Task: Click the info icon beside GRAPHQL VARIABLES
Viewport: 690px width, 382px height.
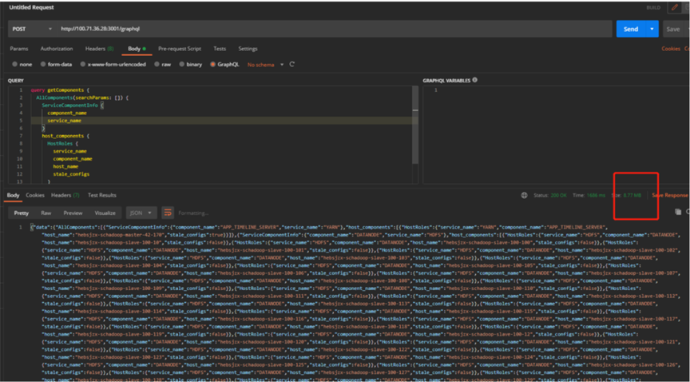Action: click(x=475, y=80)
